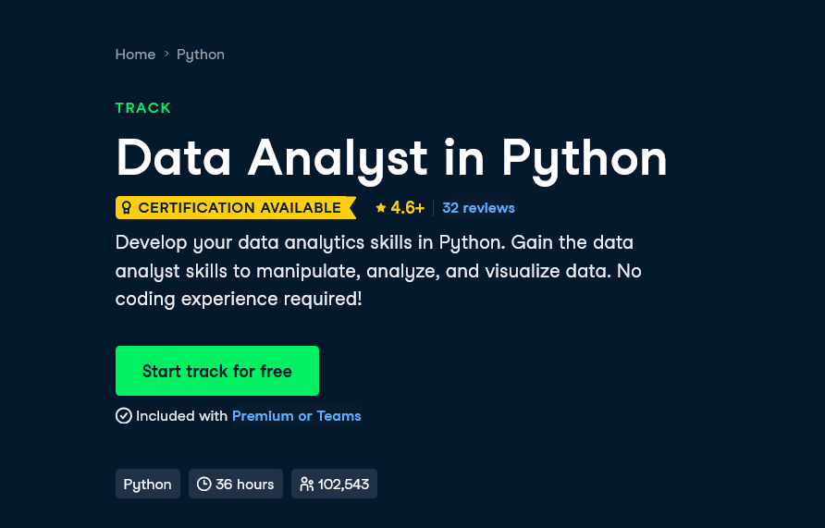
Task: Click the track description paragraph
Action: [377, 271]
